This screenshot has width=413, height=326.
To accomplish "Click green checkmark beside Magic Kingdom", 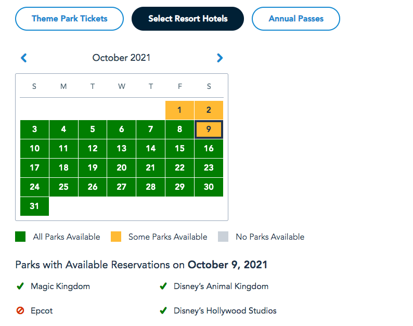I will [20, 286].
